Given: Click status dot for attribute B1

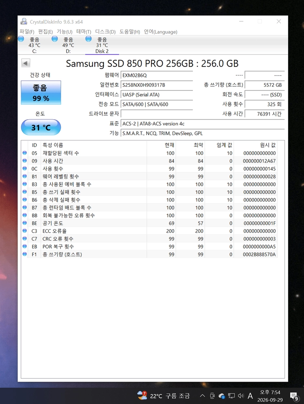Looking at the screenshot, I should (25, 176).
